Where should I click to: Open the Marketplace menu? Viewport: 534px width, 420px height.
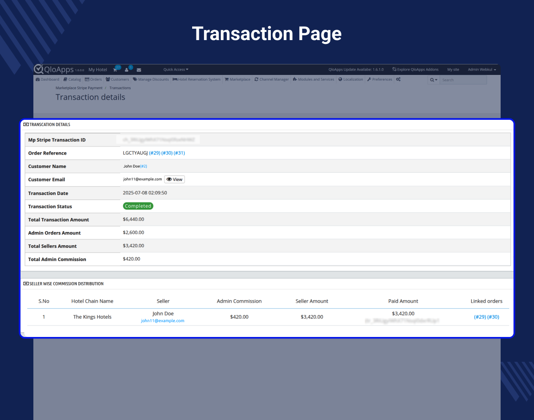coord(237,79)
